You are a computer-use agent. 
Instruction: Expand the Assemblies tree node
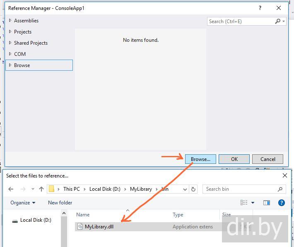[x=10, y=20]
